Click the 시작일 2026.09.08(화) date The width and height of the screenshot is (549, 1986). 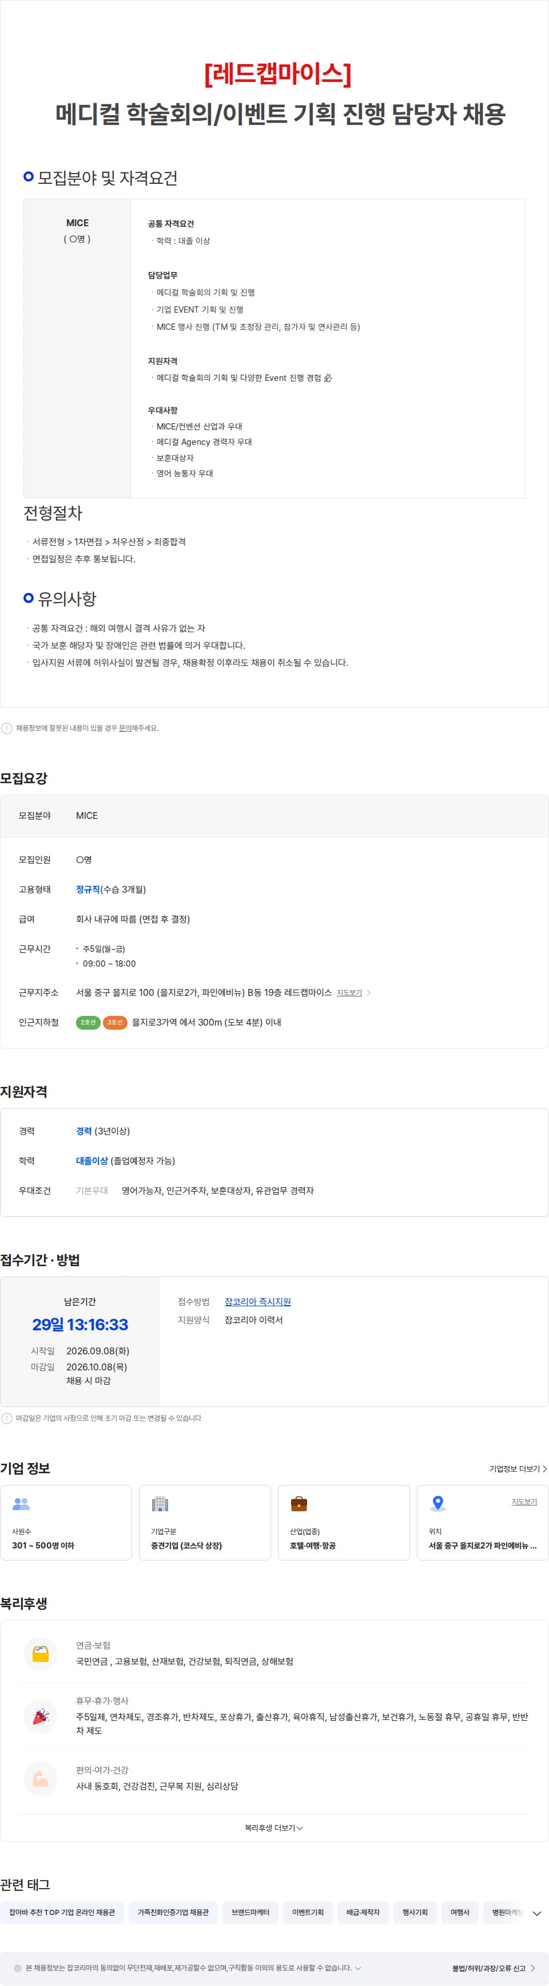coord(98,1351)
